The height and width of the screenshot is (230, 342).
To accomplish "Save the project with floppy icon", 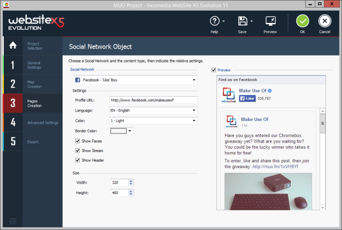I will pos(242,21).
